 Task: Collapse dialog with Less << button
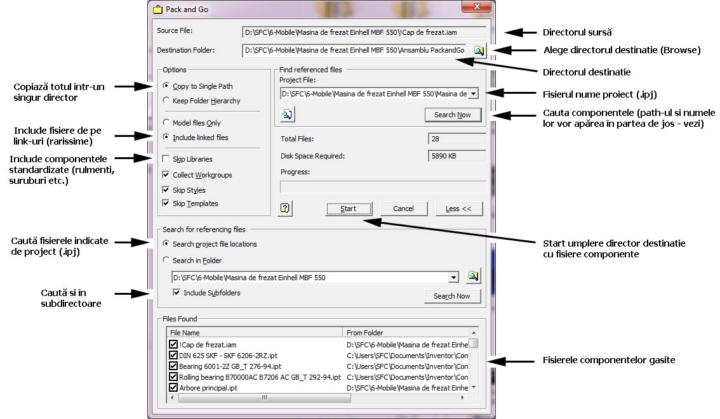tap(458, 209)
